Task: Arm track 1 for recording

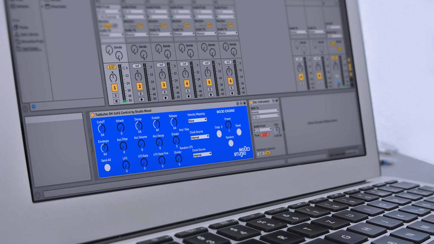Action: [116, 101]
